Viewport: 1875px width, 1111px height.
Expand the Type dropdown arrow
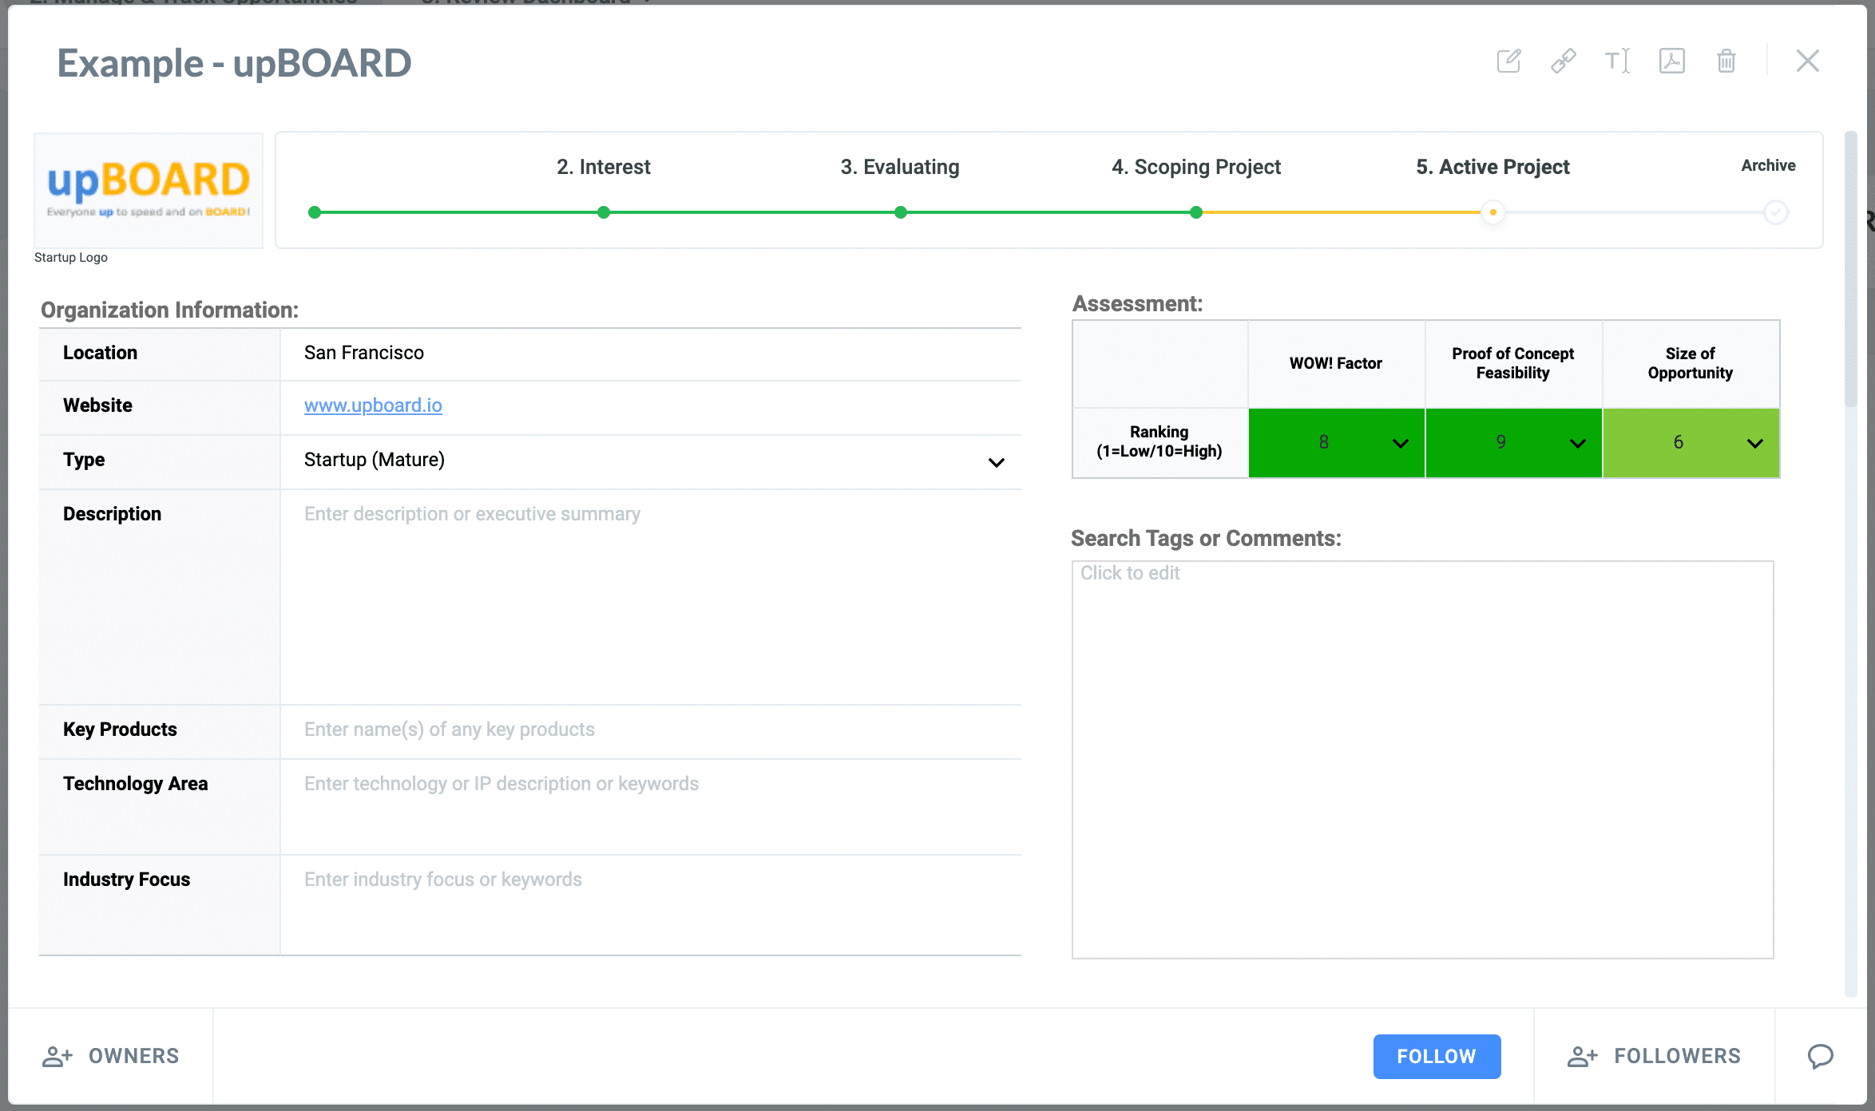coord(996,462)
